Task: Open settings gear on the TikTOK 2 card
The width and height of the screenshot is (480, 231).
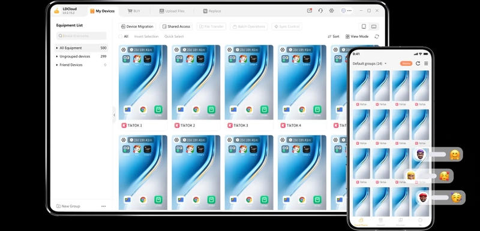Action: 176,50
